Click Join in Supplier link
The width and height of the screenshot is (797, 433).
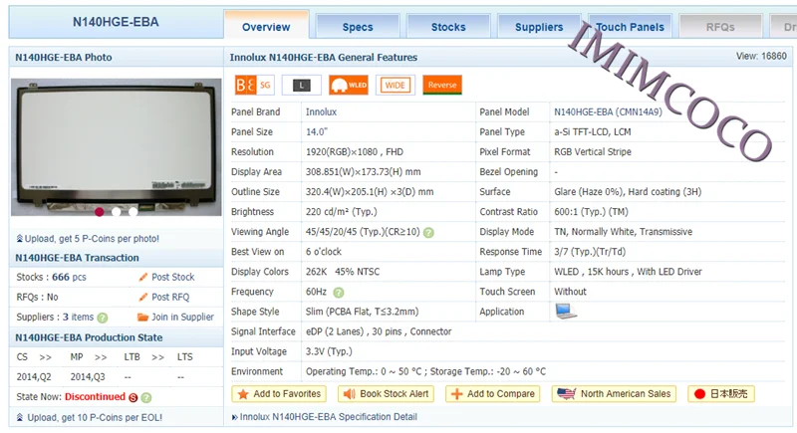(x=182, y=317)
